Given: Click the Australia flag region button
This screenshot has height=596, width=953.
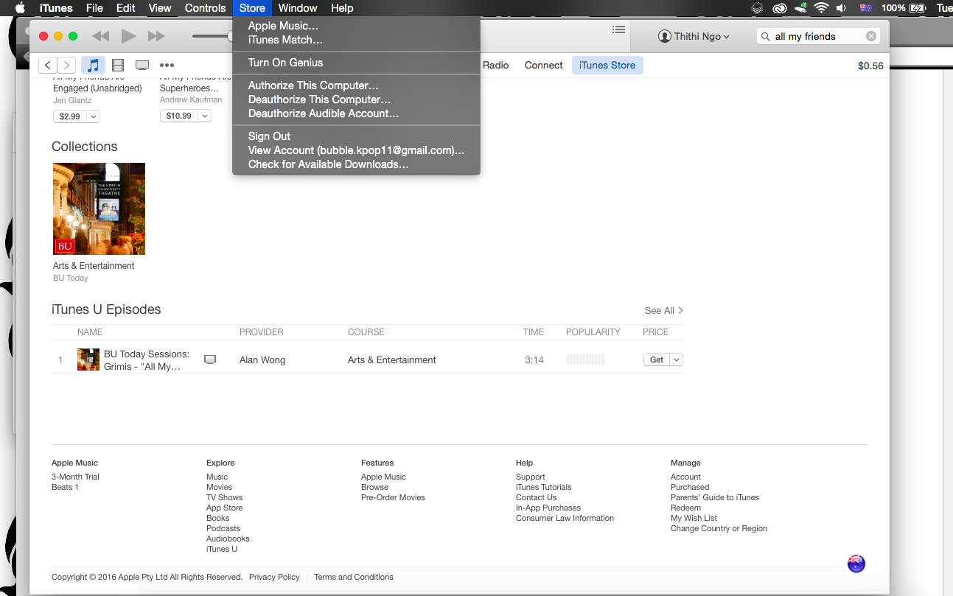Looking at the screenshot, I should pos(856,564).
